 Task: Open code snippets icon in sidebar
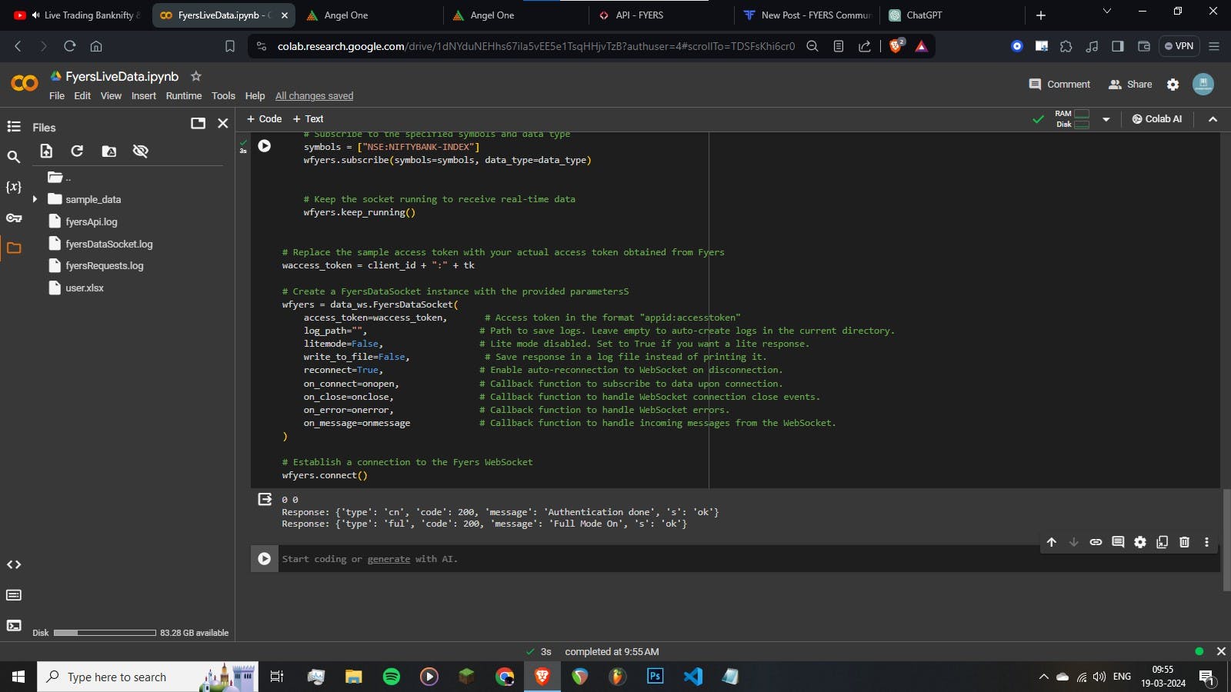[x=14, y=565]
